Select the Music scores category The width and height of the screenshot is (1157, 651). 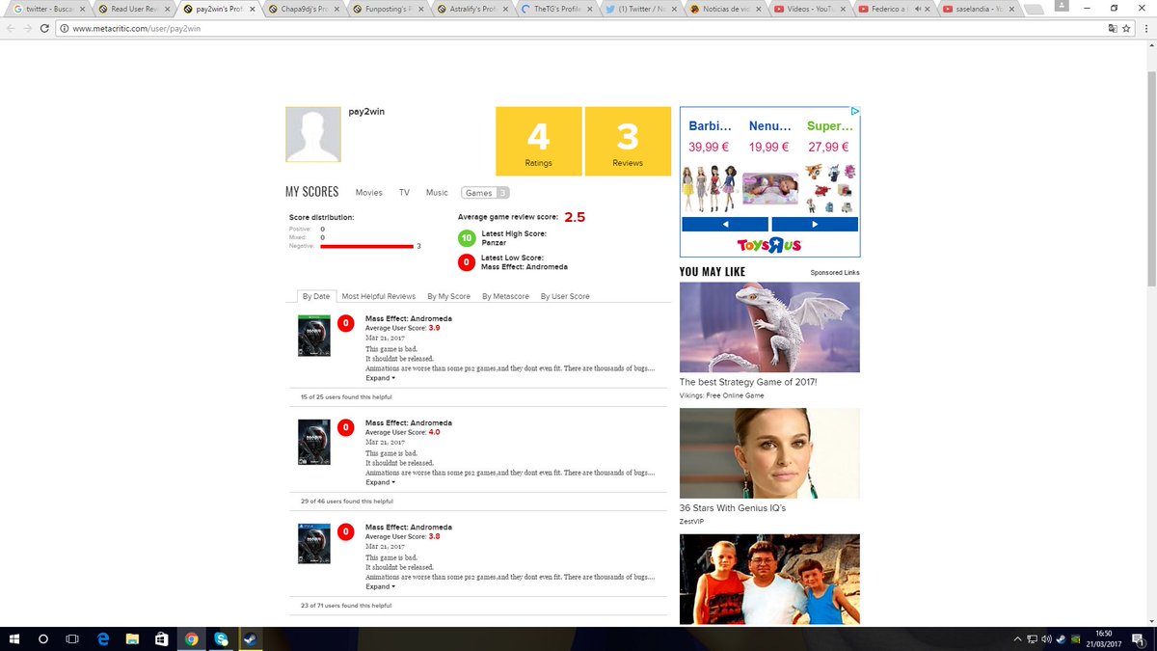click(x=437, y=193)
